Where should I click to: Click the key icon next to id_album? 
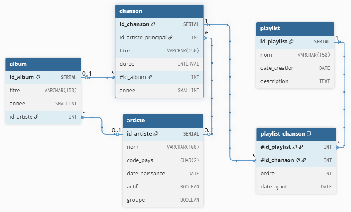tap(38, 77)
